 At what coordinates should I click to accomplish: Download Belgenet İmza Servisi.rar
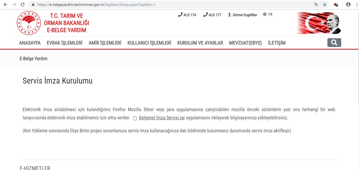point(162,118)
